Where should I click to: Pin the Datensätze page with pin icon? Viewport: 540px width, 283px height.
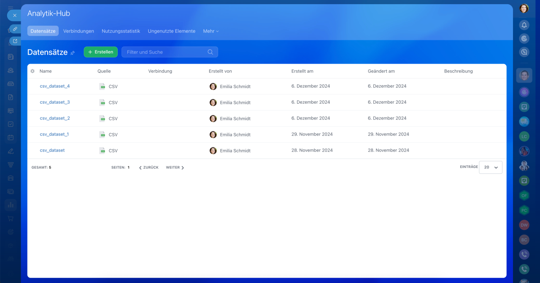coord(73,53)
